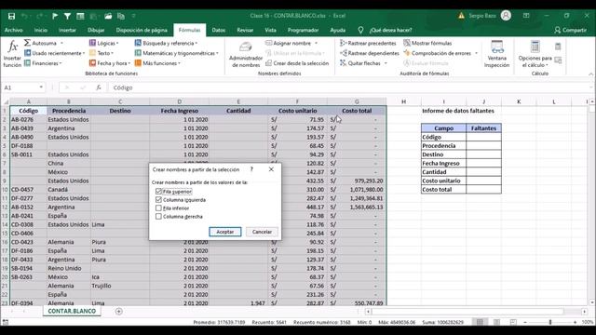This screenshot has height=335, width=596.
Task: Click Quitar flechas
Action: click(x=360, y=63)
